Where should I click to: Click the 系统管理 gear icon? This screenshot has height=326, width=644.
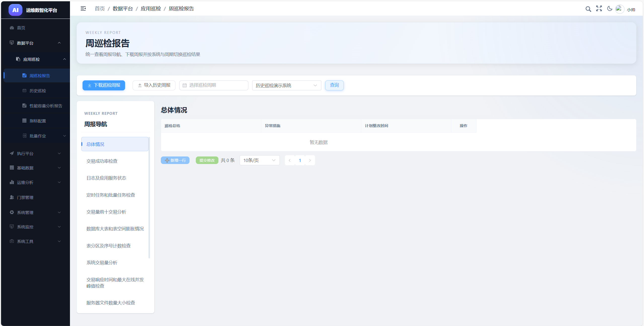click(x=12, y=212)
